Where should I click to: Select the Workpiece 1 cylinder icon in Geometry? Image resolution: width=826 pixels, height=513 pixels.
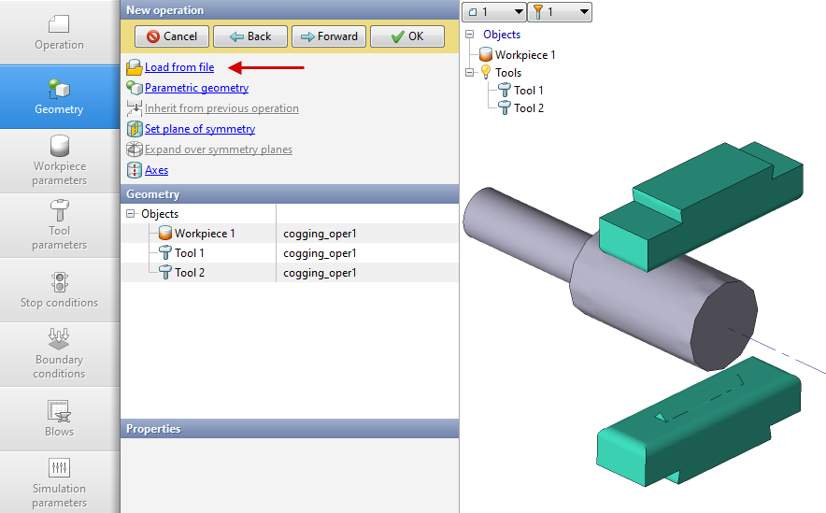point(164,234)
